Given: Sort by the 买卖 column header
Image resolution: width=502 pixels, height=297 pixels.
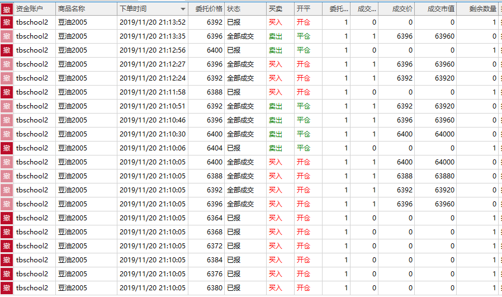Looking at the screenshot, I should click(281, 9).
